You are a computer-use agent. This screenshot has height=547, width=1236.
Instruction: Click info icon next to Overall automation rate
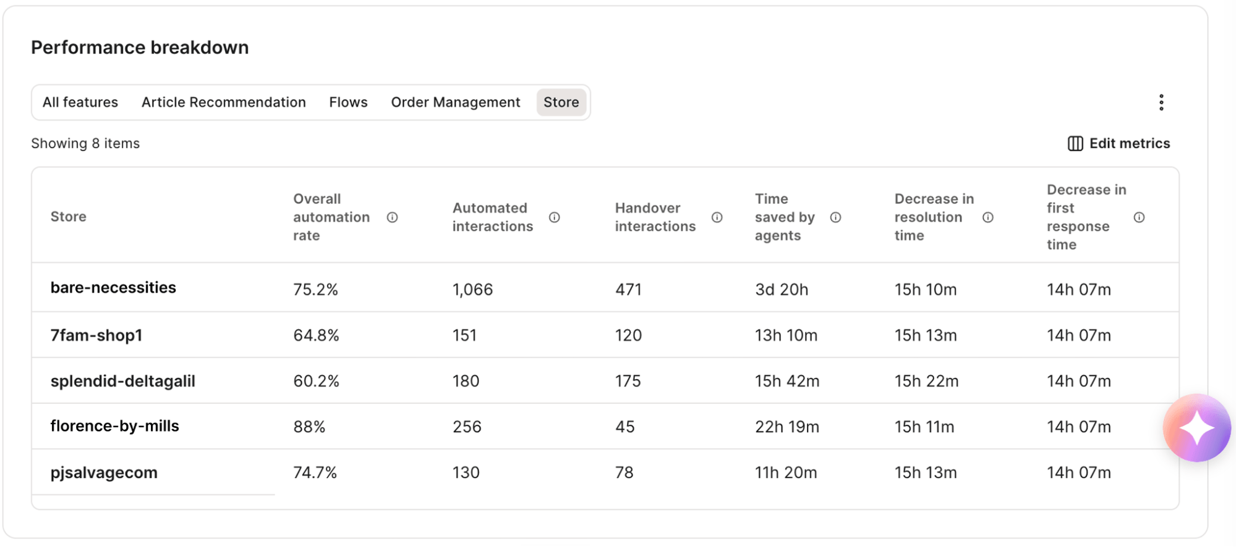(392, 217)
